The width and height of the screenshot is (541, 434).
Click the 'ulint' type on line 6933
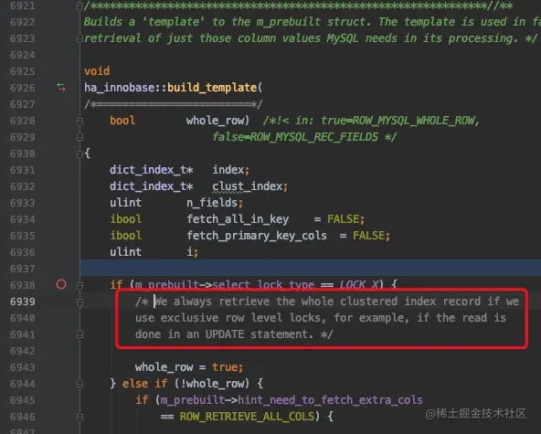click(125, 203)
